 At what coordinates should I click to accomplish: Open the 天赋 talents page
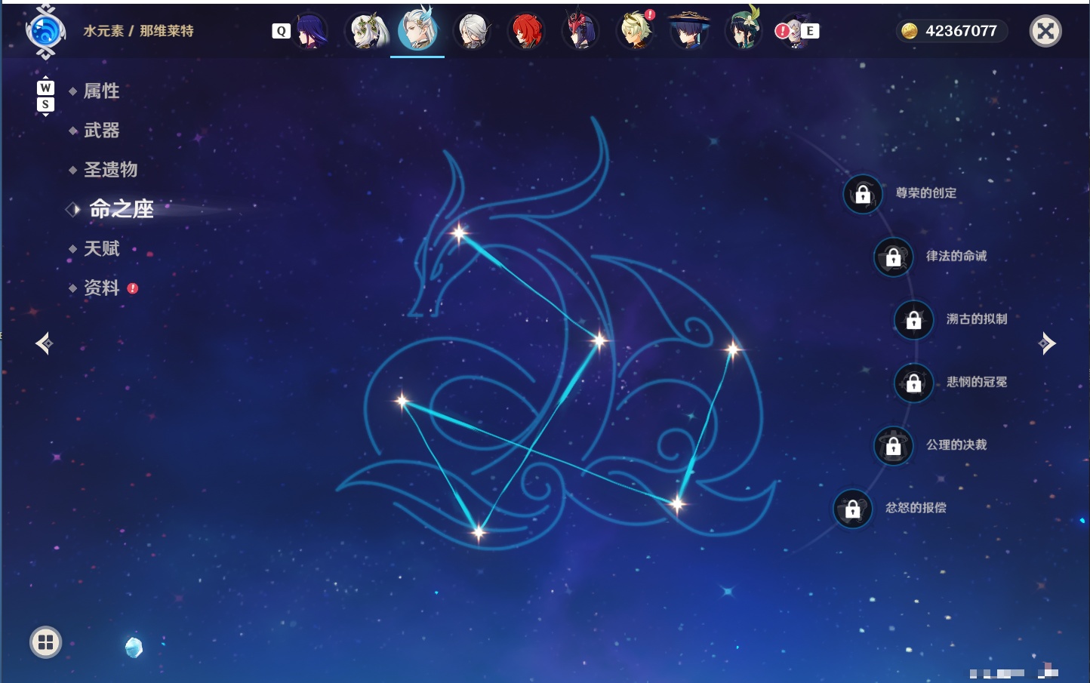point(101,248)
